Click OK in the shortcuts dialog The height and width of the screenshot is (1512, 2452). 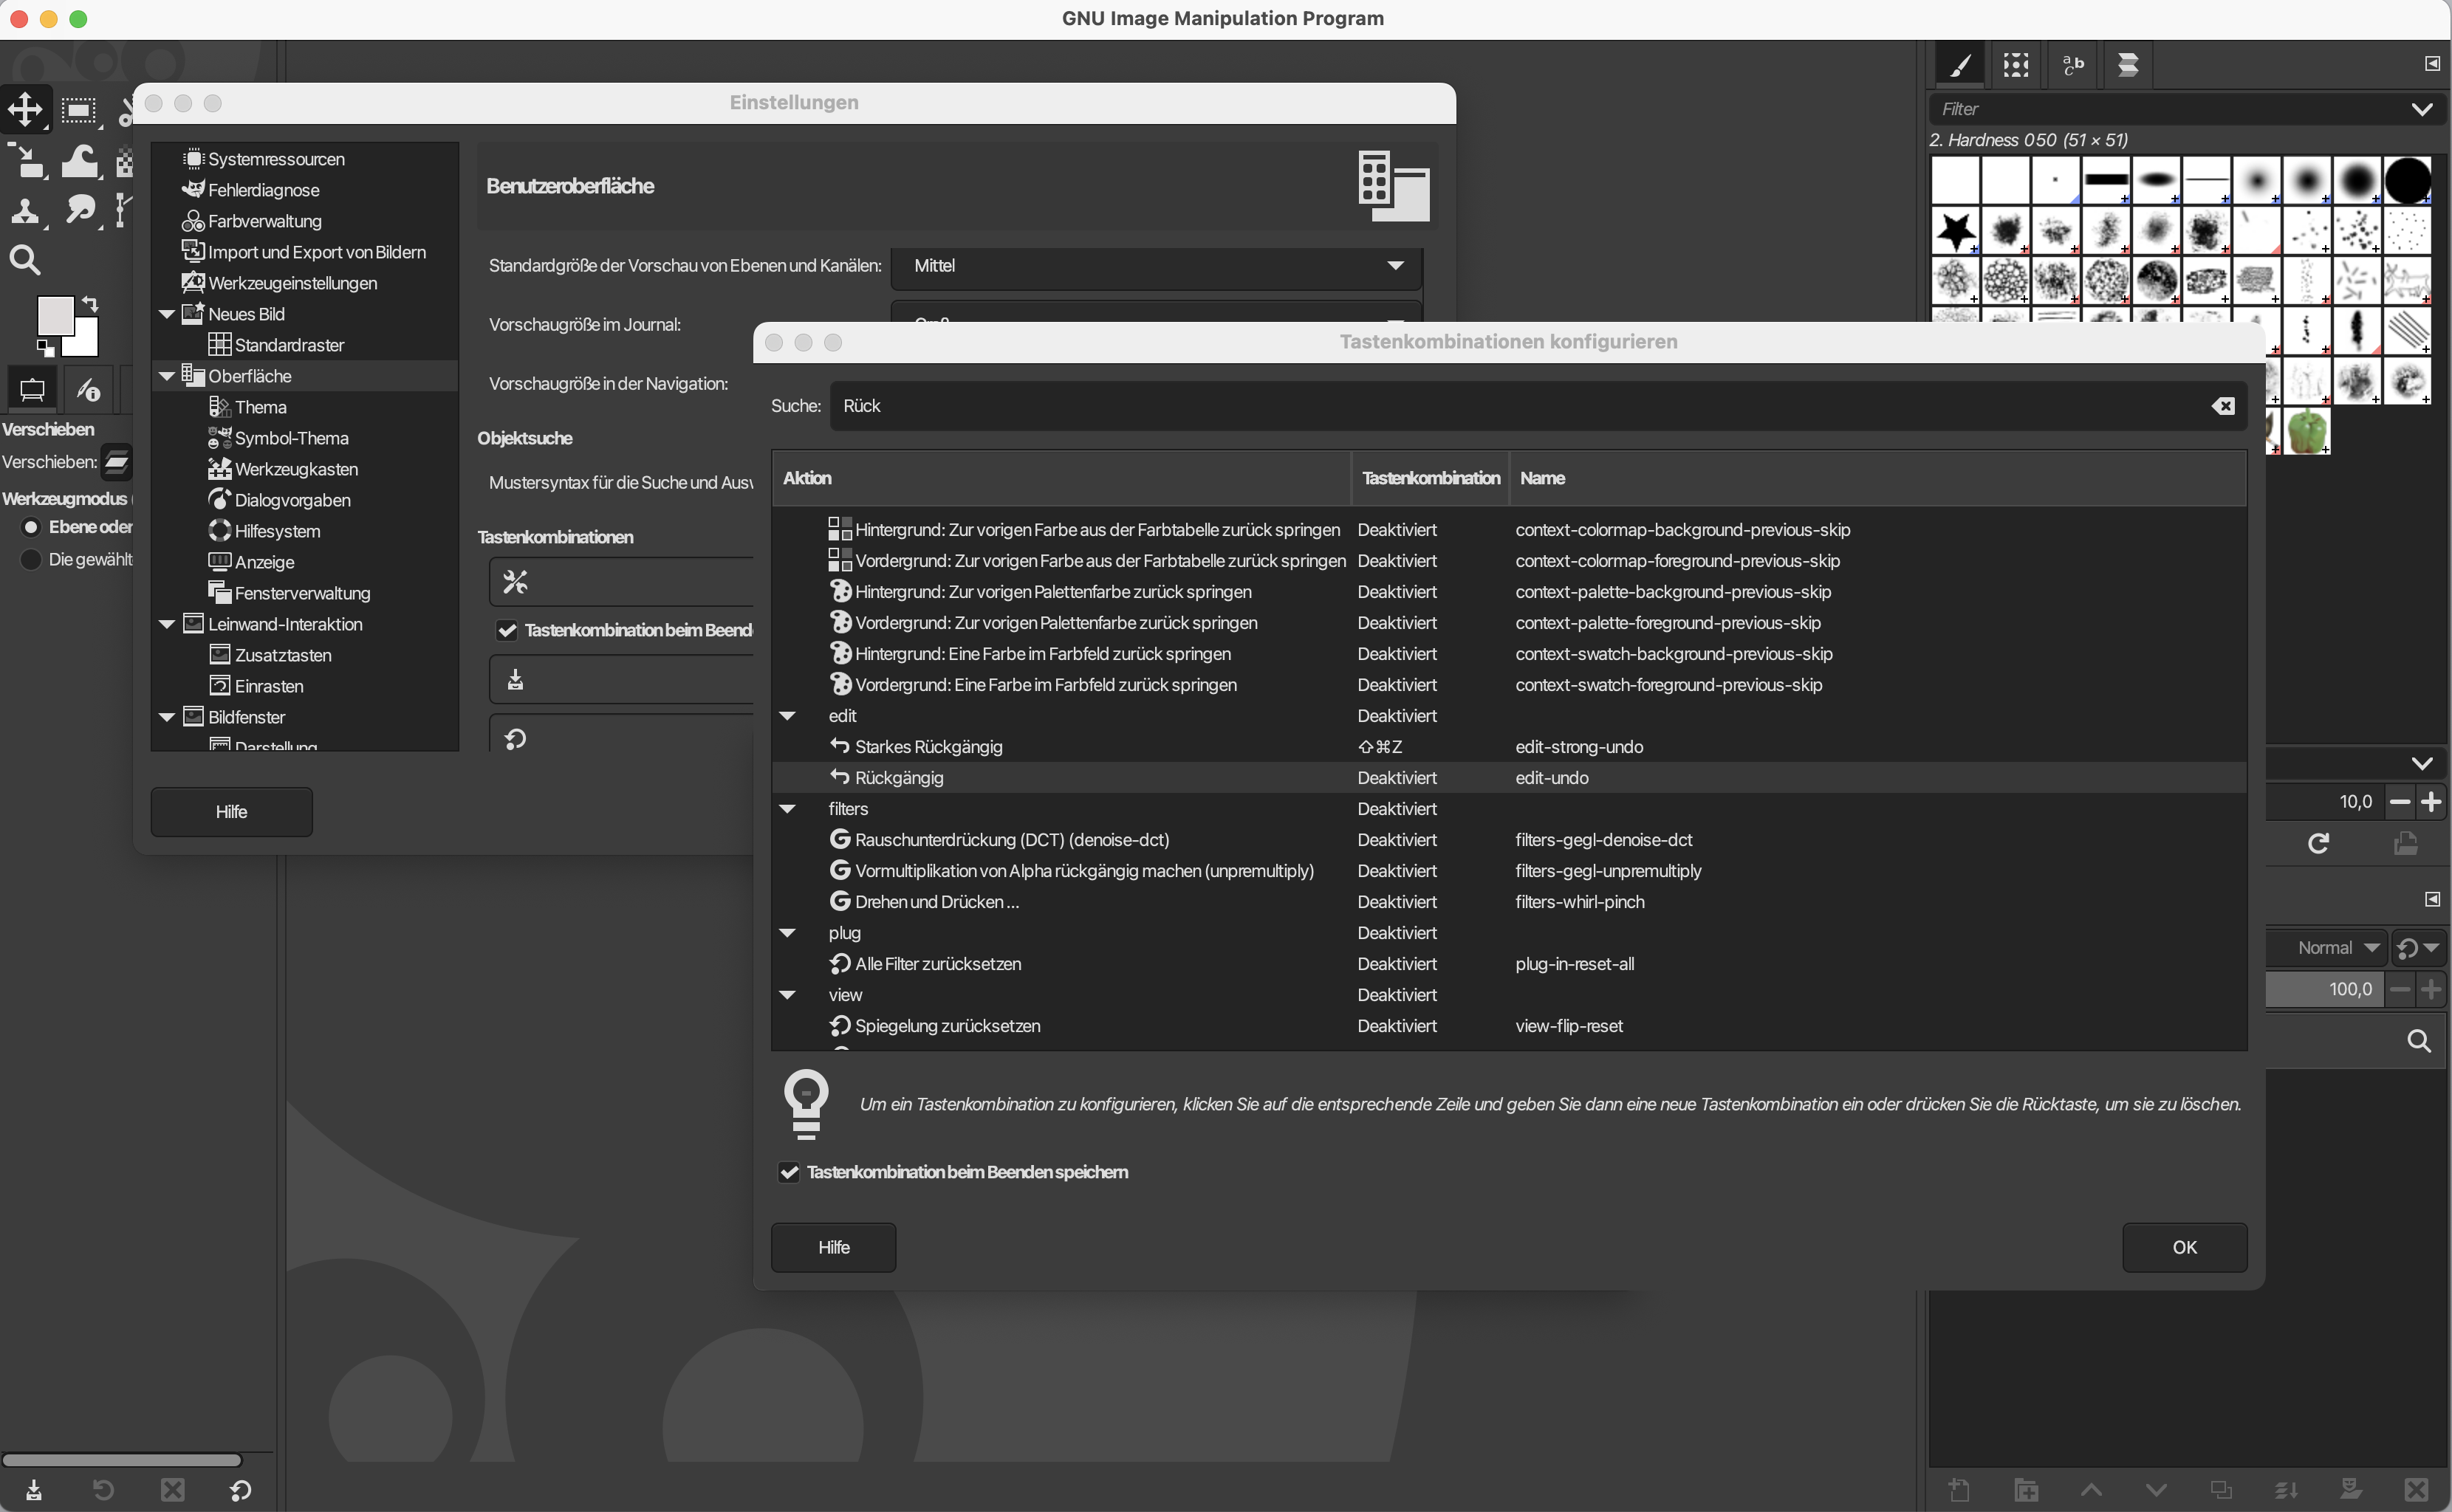pos(2184,1247)
